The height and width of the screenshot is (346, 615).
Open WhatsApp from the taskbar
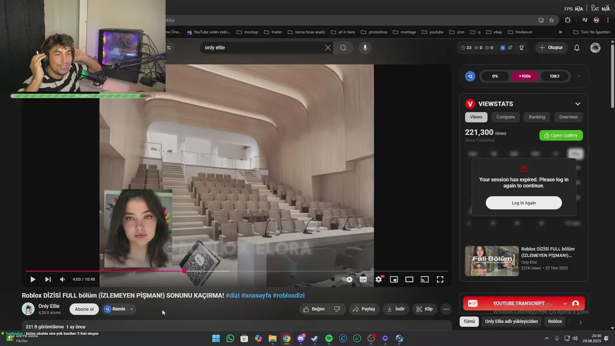click(x=230, y=338)
